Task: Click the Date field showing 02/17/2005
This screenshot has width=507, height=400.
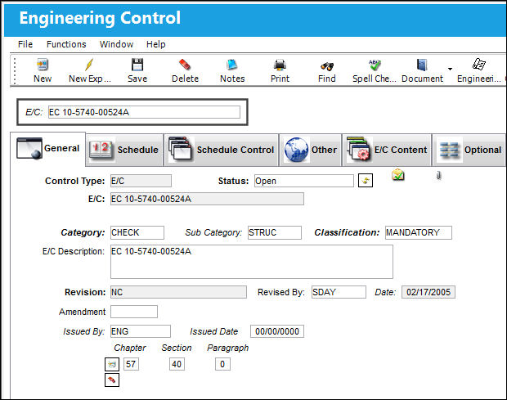Action: point(428,292)
